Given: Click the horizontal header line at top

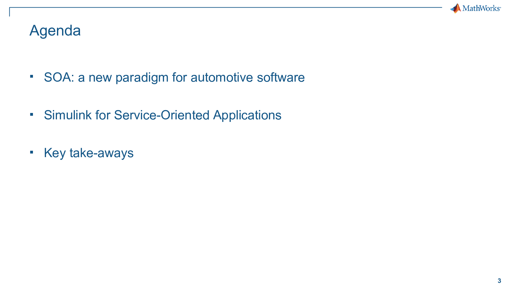Looking at the screenshot, I should point(224,7).
